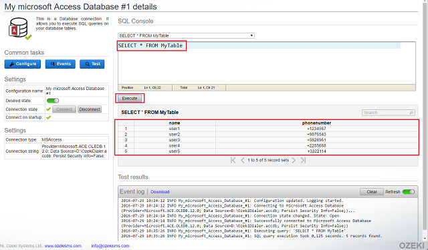Open the SQL query template dropdown
Image resolution: width=428 pixels, height=250 pixels.
click(186, 35)
